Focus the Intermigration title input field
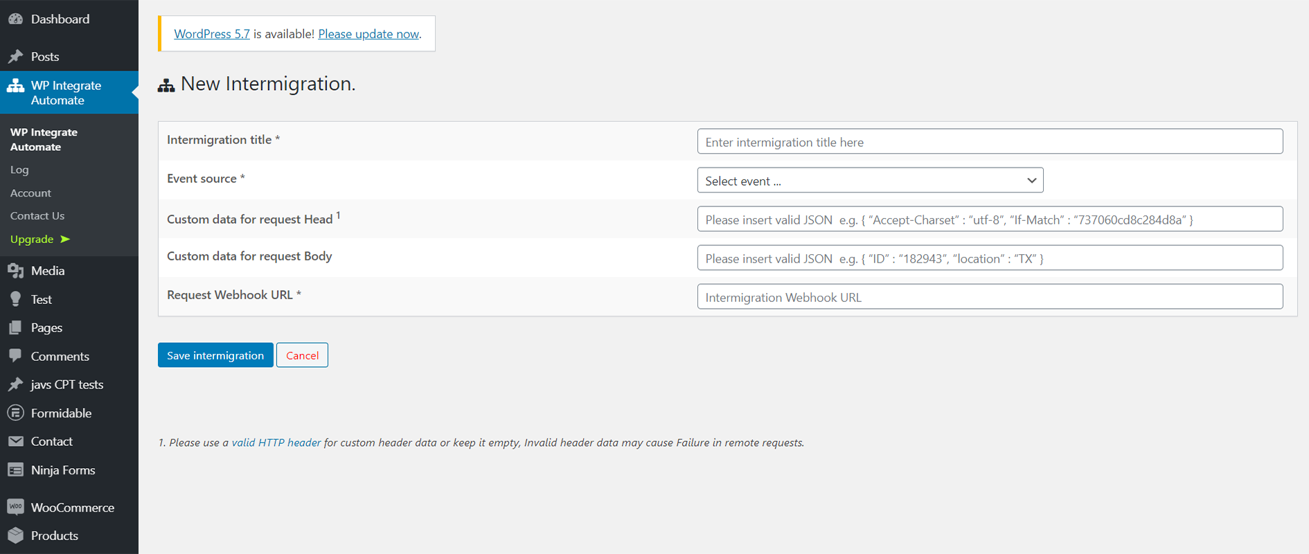The height and width of the screenshot is (554, 1309). 990,141
